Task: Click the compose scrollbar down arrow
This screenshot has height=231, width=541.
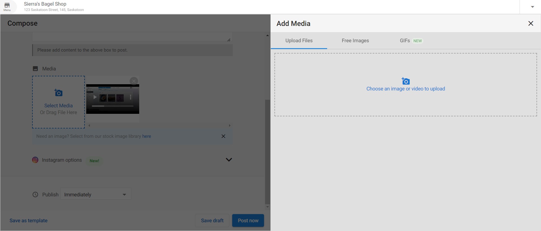Action: tap(267, 207)
